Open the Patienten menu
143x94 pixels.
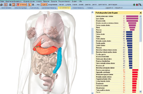(46, 2)
